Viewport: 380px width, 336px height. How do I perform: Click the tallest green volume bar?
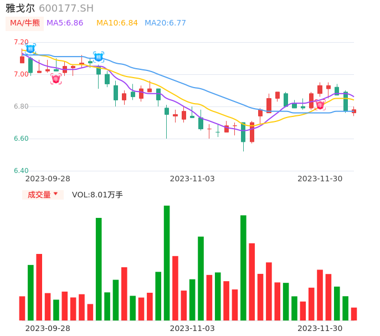tap(167, 263)
